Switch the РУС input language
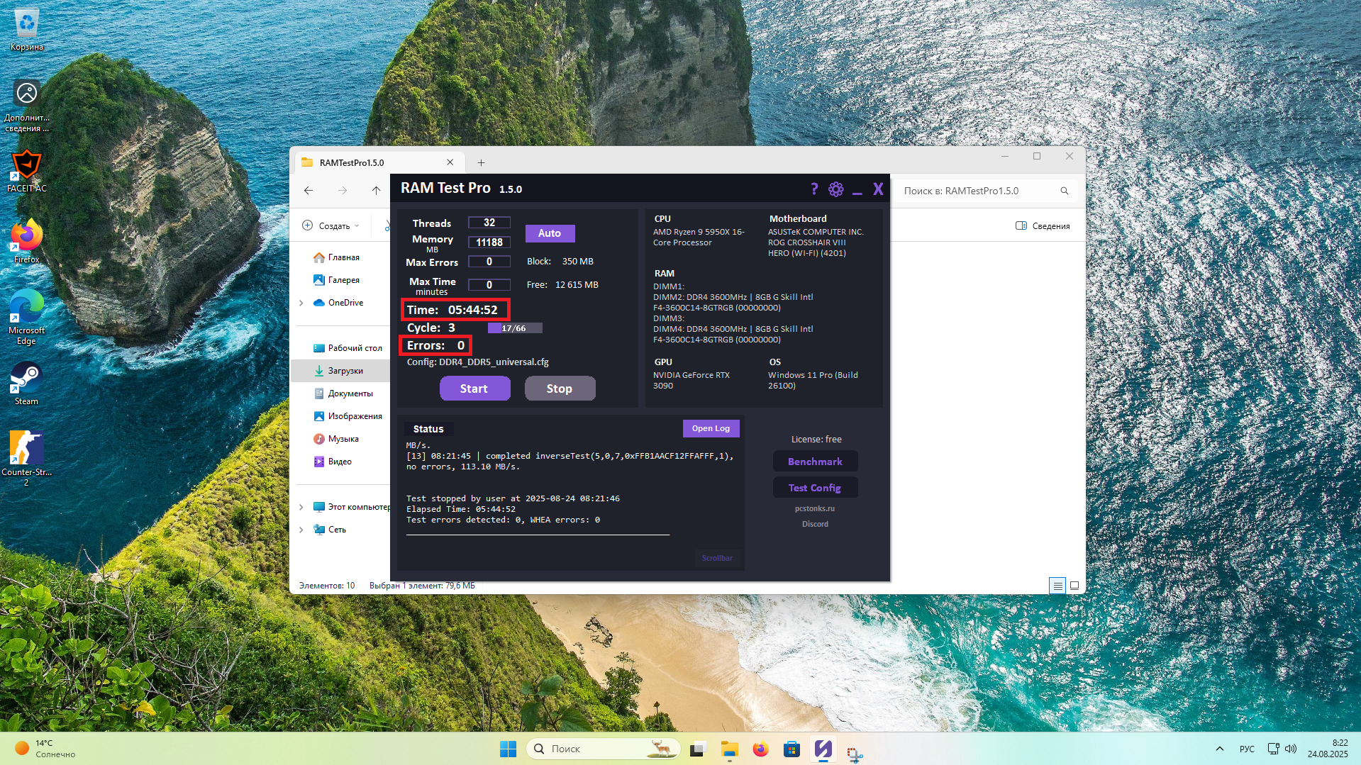The height and width of the screenshot is (765, 1361). (1247, 749)
